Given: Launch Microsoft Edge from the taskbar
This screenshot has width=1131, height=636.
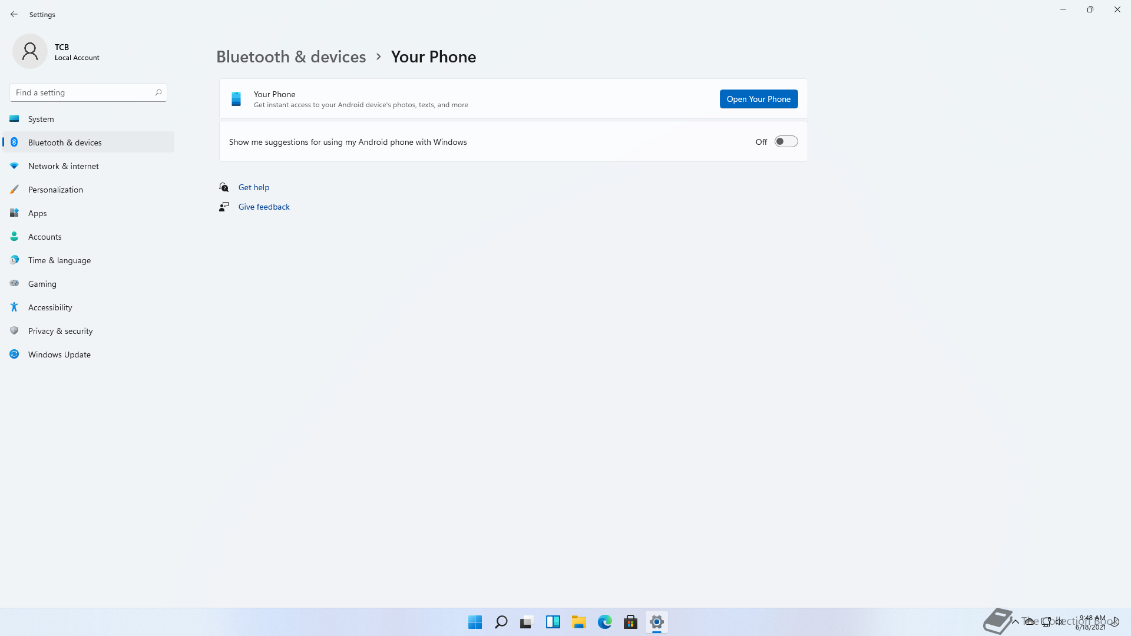Looking at the screenshot, I should (x=605, y=622).
